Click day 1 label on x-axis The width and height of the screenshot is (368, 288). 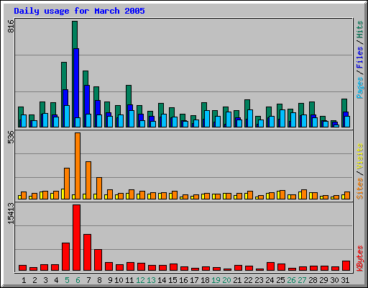click(x=24, y=280)
